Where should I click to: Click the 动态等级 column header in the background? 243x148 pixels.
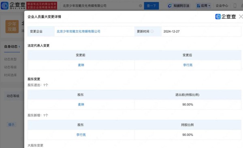[x=13, y=96]
